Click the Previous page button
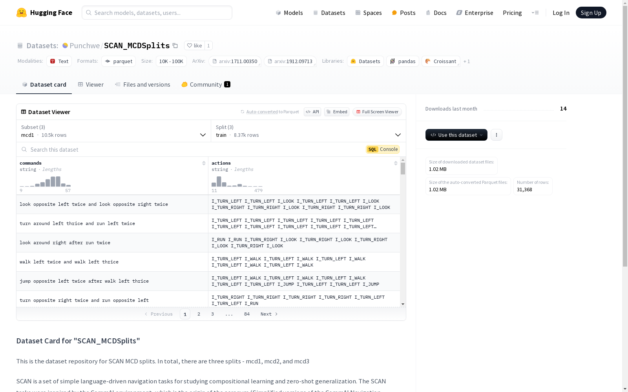628x392 pixels. pyautogui.click(x=159, y=314)
